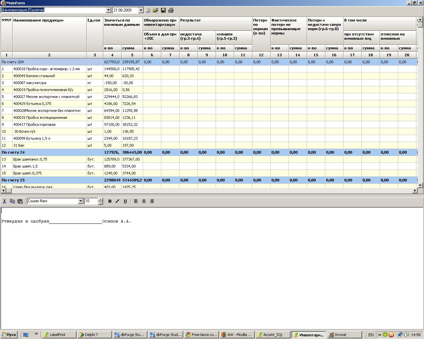Print the inventory report

point(171,10)
